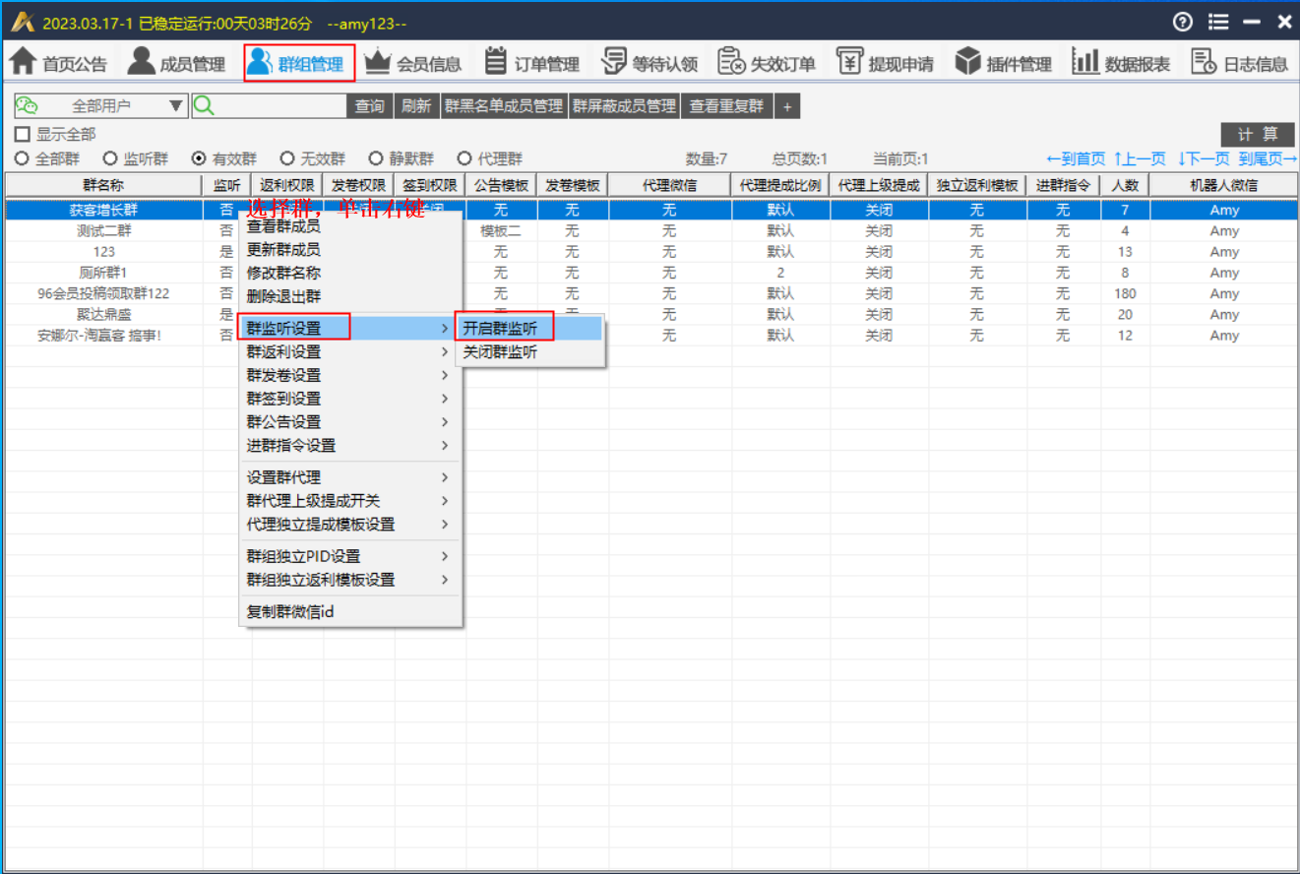Select the 监听群 radio button

[x=109, y=158]
